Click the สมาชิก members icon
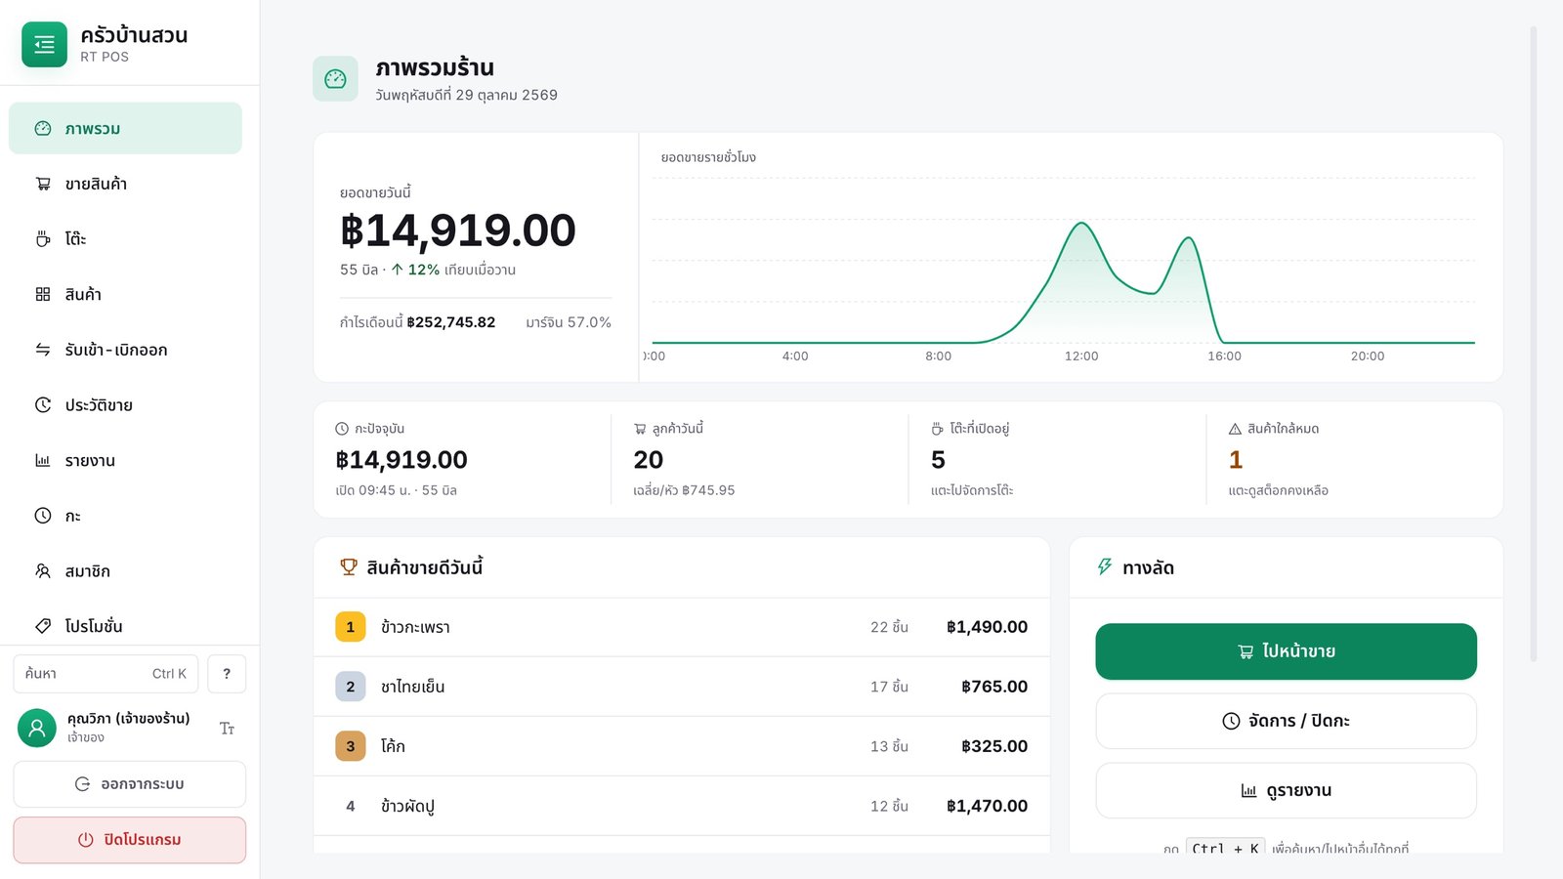This screenshot has width=1563, height=879. tap(43, 571)
